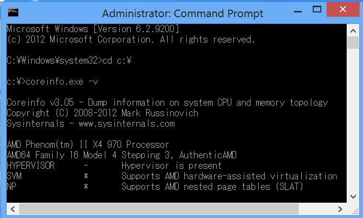Click the horizontal scrollbar left arrow
Viewport: 363px width, 218px height.
pyautogui.click(x=13, y=209)
